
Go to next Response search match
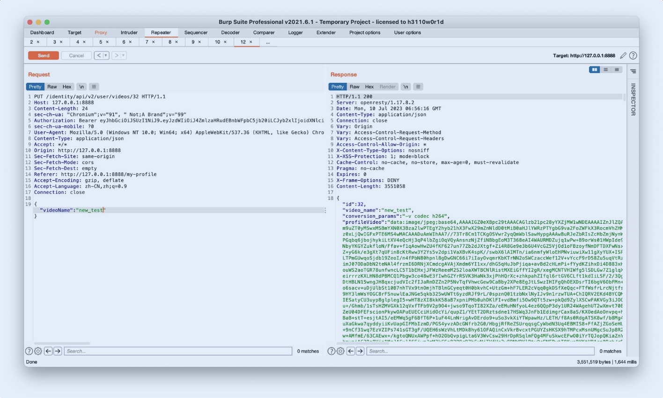coord(360,351)
